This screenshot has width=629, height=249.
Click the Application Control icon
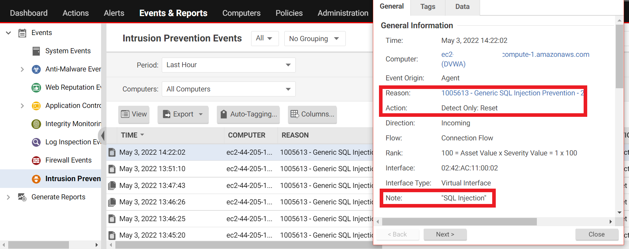pos(36,106)
